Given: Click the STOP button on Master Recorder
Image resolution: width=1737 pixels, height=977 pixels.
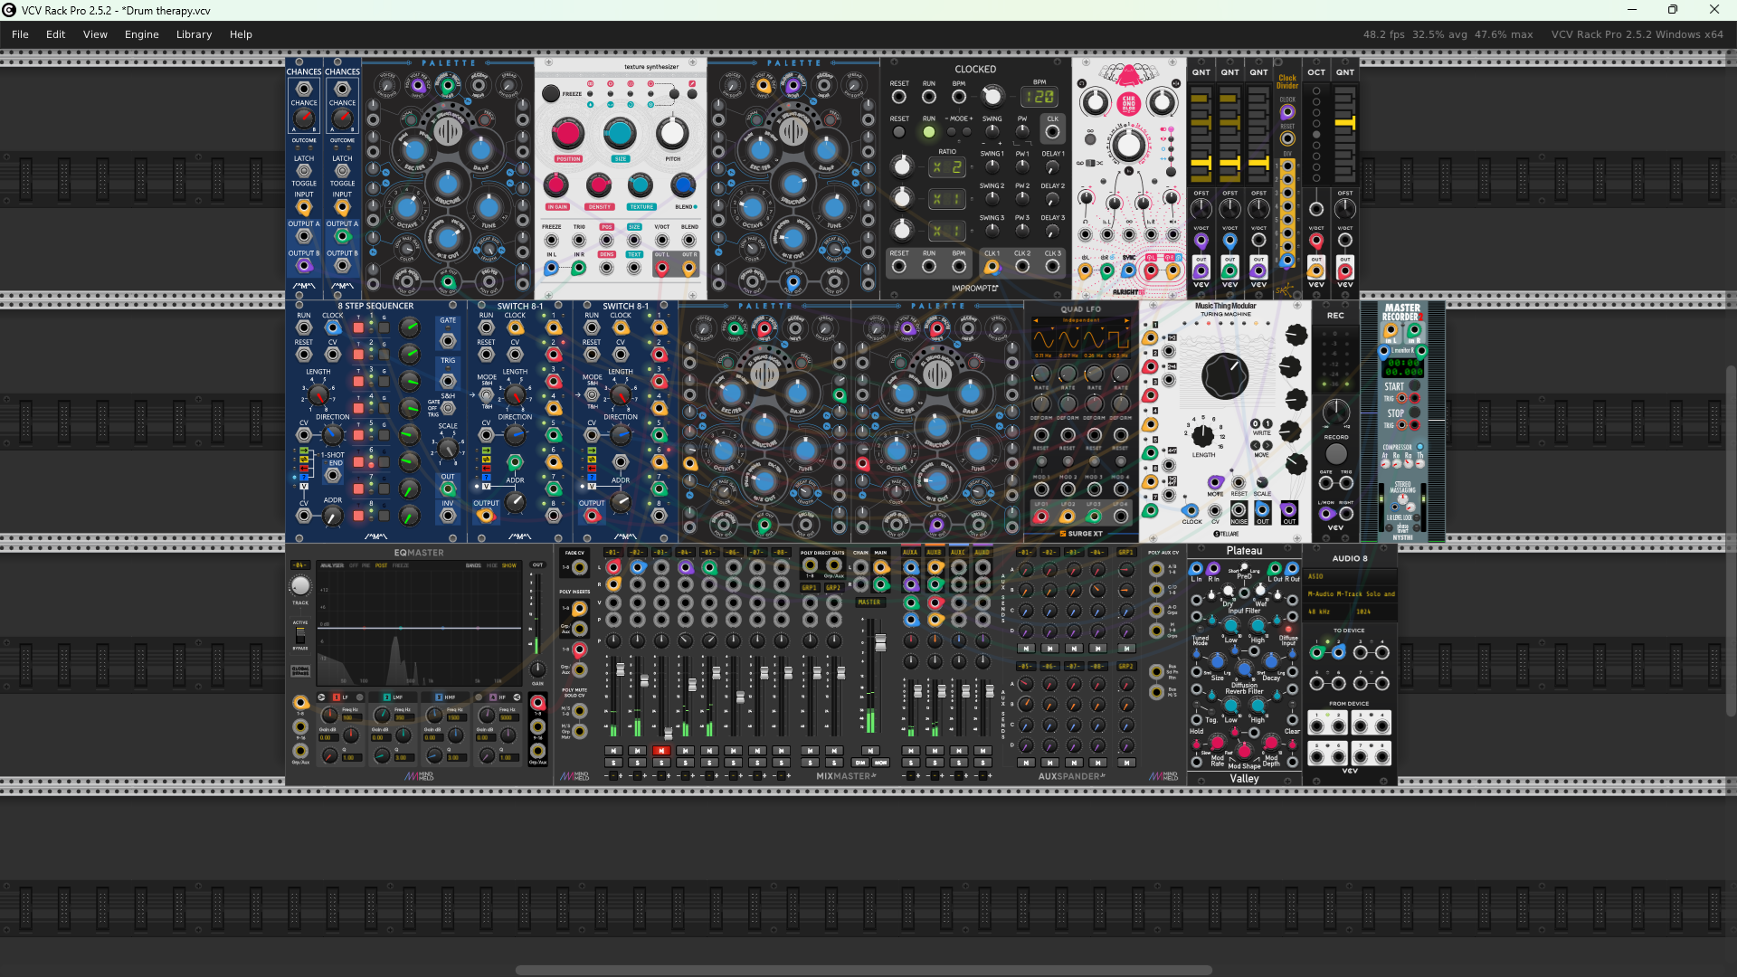Looking at the screenshot, I should (x=1414, y=413).
